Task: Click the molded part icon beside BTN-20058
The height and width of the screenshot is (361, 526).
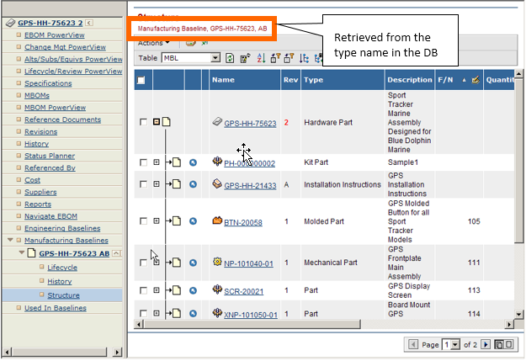Action: point(217,222)
